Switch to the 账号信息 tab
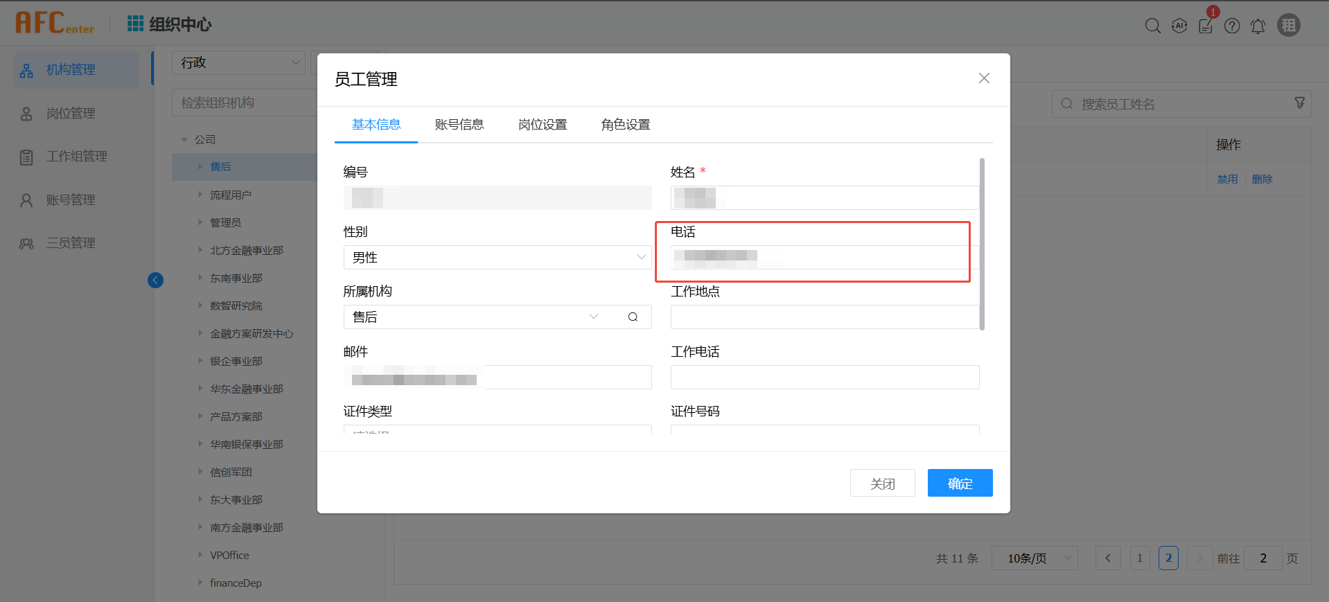Image resolution: width=1329 pixels, height=602 pixels. coord(459,125)
